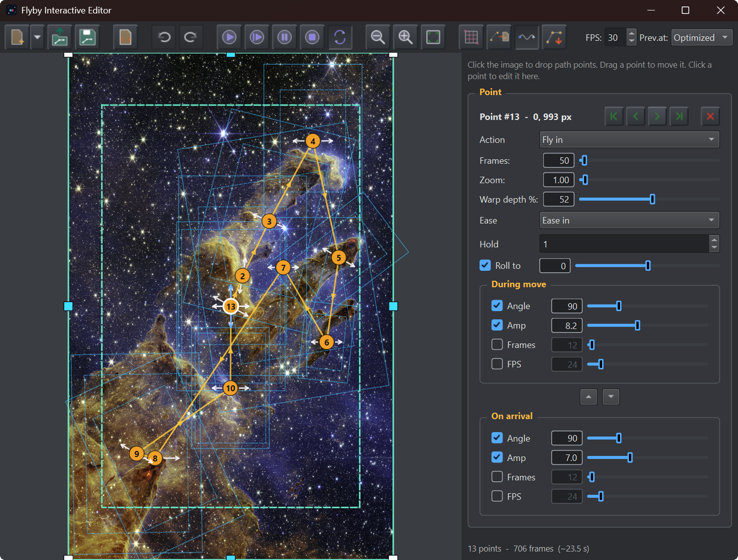Select path point 9 on the canvas
Image resolution: width=738 pixels, height=560 pixels.
pyautogui.click(x=136, y=453)
